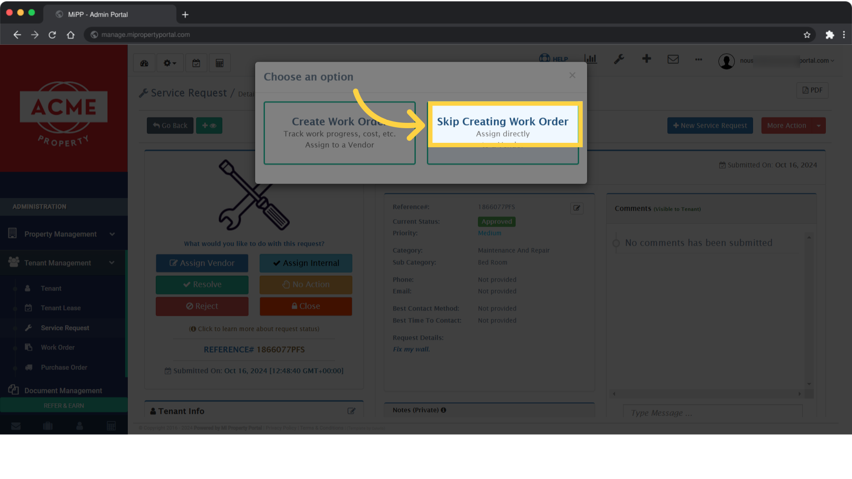
Task: Open the calculator icon in the toolbar
Action: [220, 63]
